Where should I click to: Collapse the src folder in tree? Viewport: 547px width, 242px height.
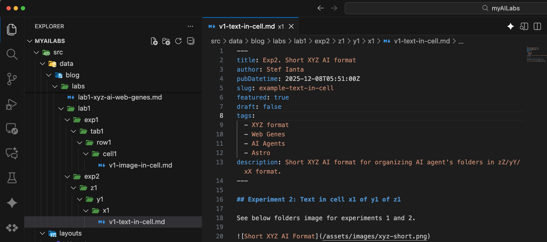coord(58,52)
